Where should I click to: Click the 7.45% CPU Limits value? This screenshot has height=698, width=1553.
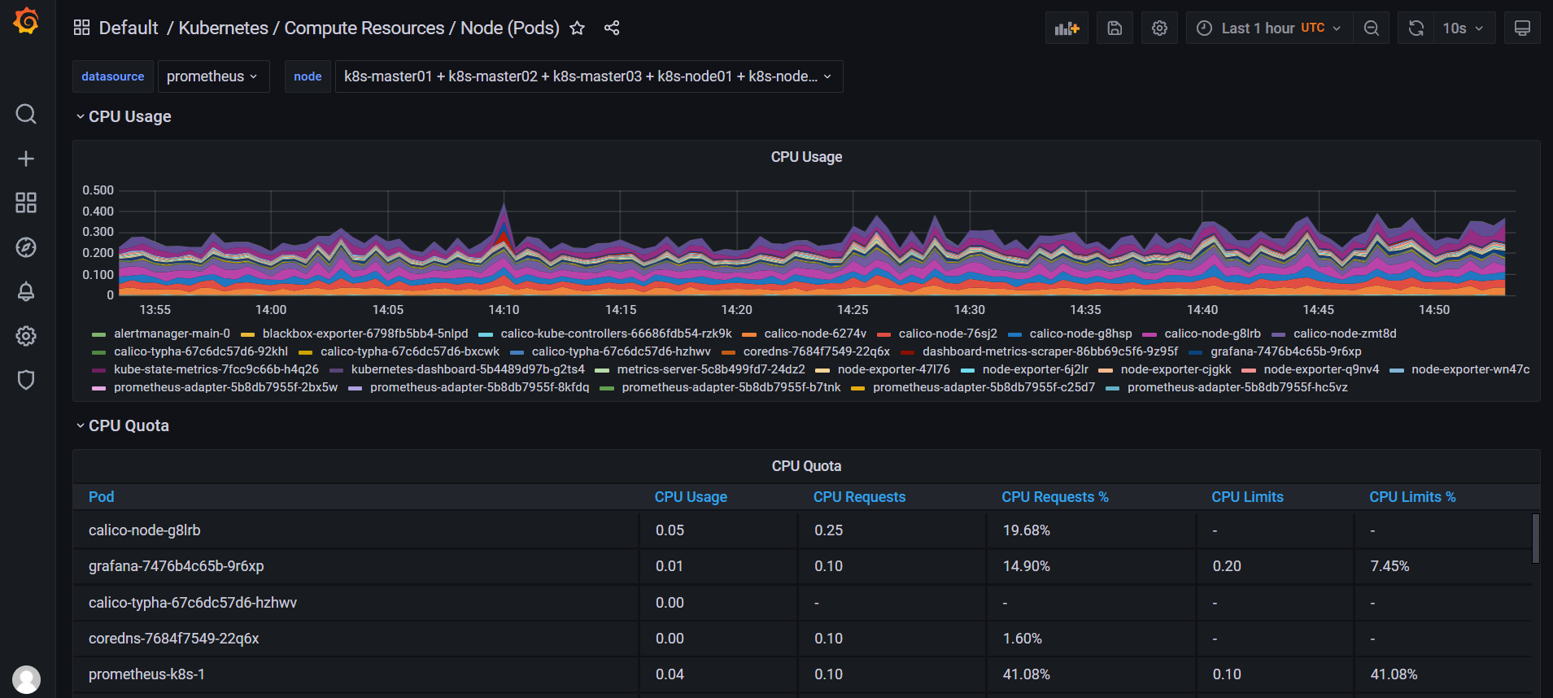click(1389, 566)
